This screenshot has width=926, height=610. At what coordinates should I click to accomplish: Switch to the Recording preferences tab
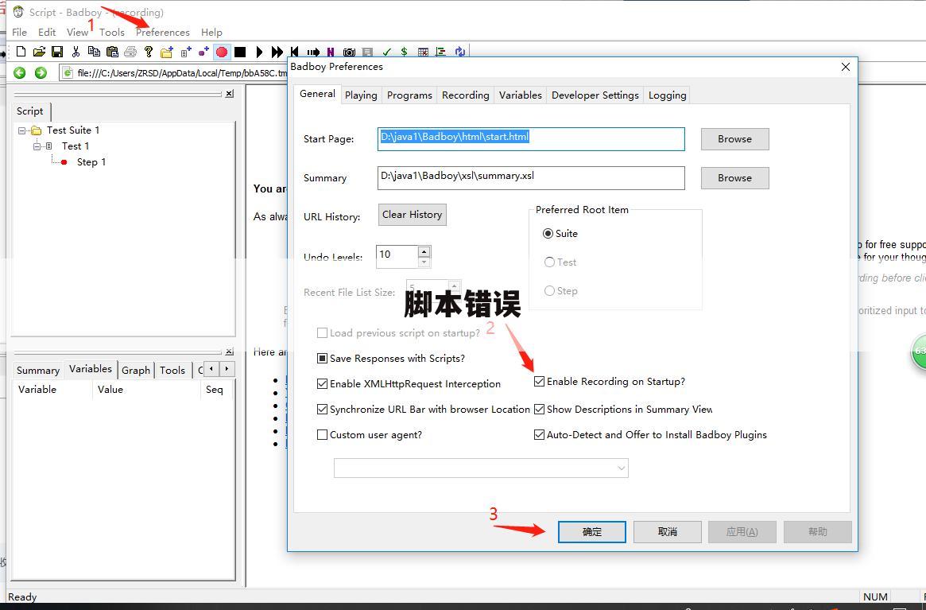(465, 95)
